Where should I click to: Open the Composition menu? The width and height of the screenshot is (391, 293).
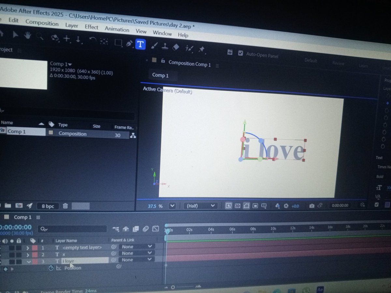[42, 23]
